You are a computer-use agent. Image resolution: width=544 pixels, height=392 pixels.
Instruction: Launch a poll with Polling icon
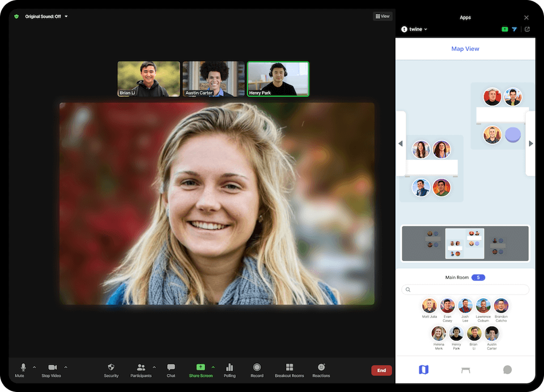[229, 368]
